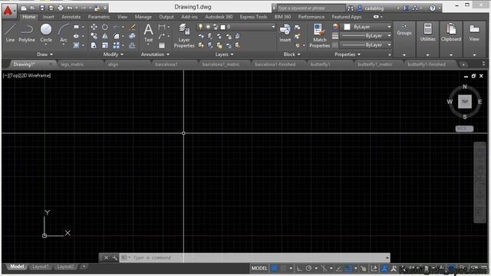This screenshot has width=491, height=276.
Task: Open file with quick access Open icon
Action: tap(32, 8)
